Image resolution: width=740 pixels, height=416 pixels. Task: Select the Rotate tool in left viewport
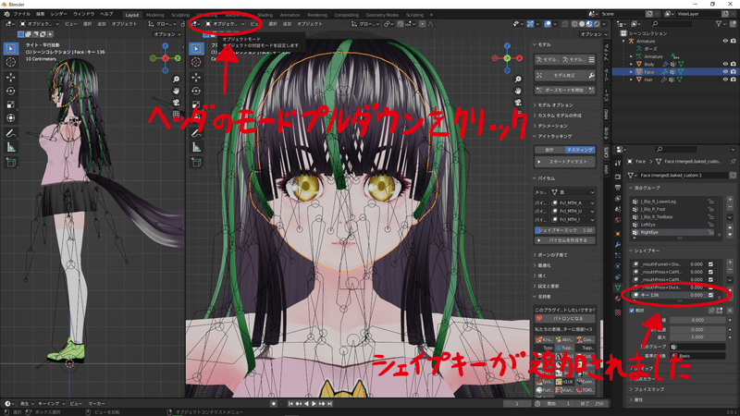(x=11, y=91)
